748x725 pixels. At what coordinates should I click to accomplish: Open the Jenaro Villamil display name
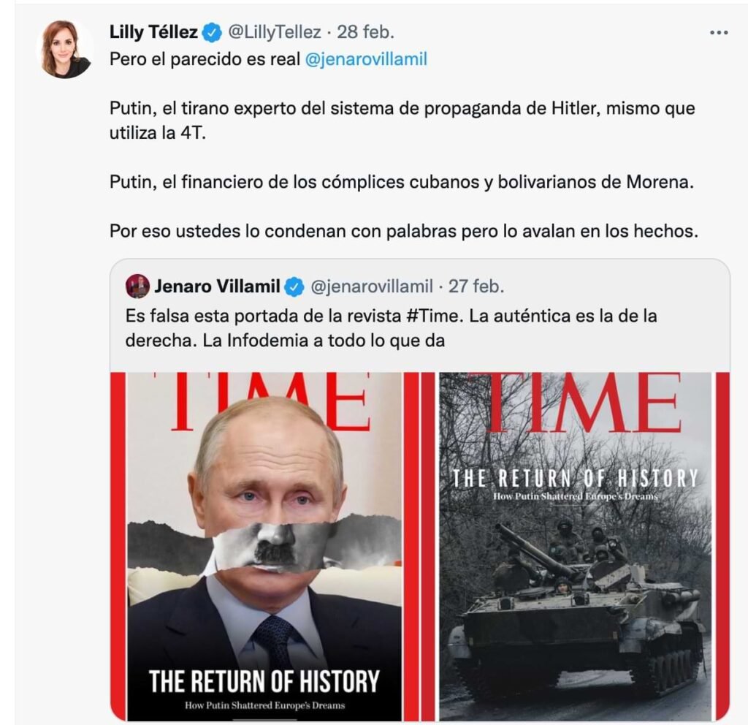[217, 286]
